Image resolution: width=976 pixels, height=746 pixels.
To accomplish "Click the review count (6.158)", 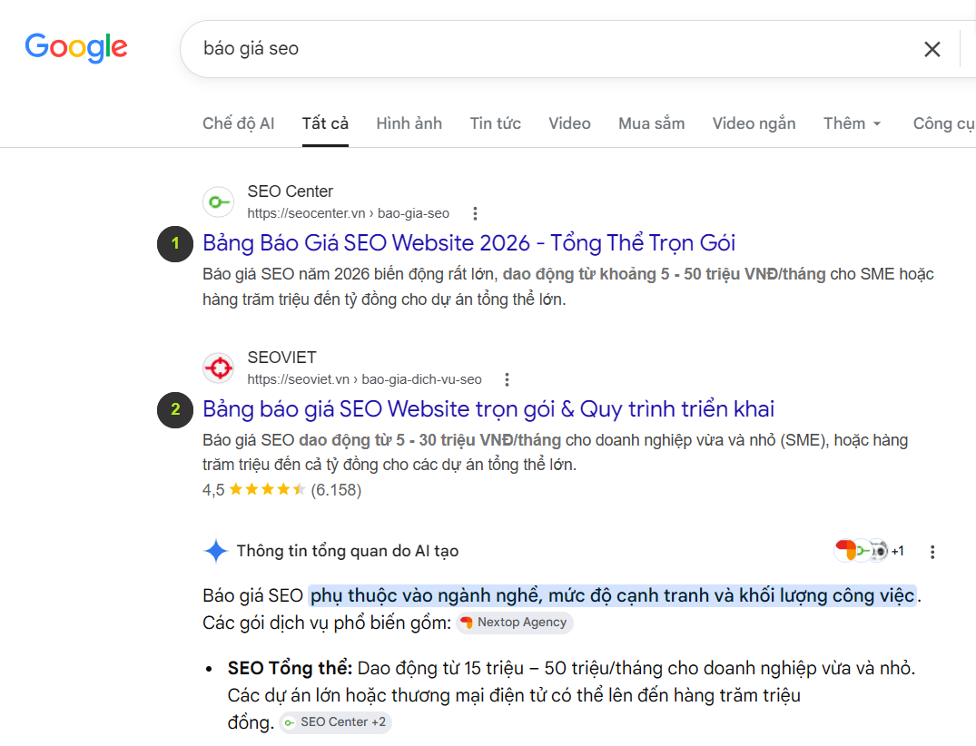I will [x=336, y=490].
